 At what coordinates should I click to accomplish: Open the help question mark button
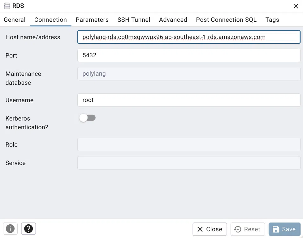(x=28, y=229)
